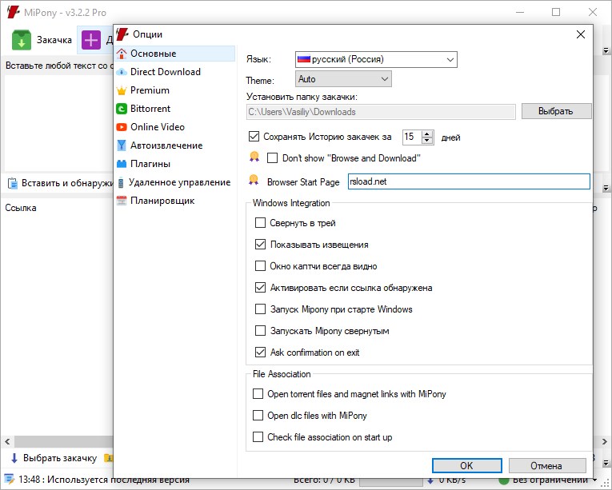Enable Запуск Mipony при старте Windows

(x=260, y=309)
